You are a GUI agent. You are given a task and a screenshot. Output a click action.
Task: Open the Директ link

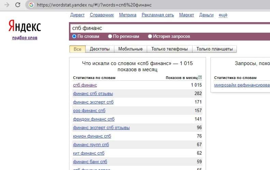tap(77, 15)
